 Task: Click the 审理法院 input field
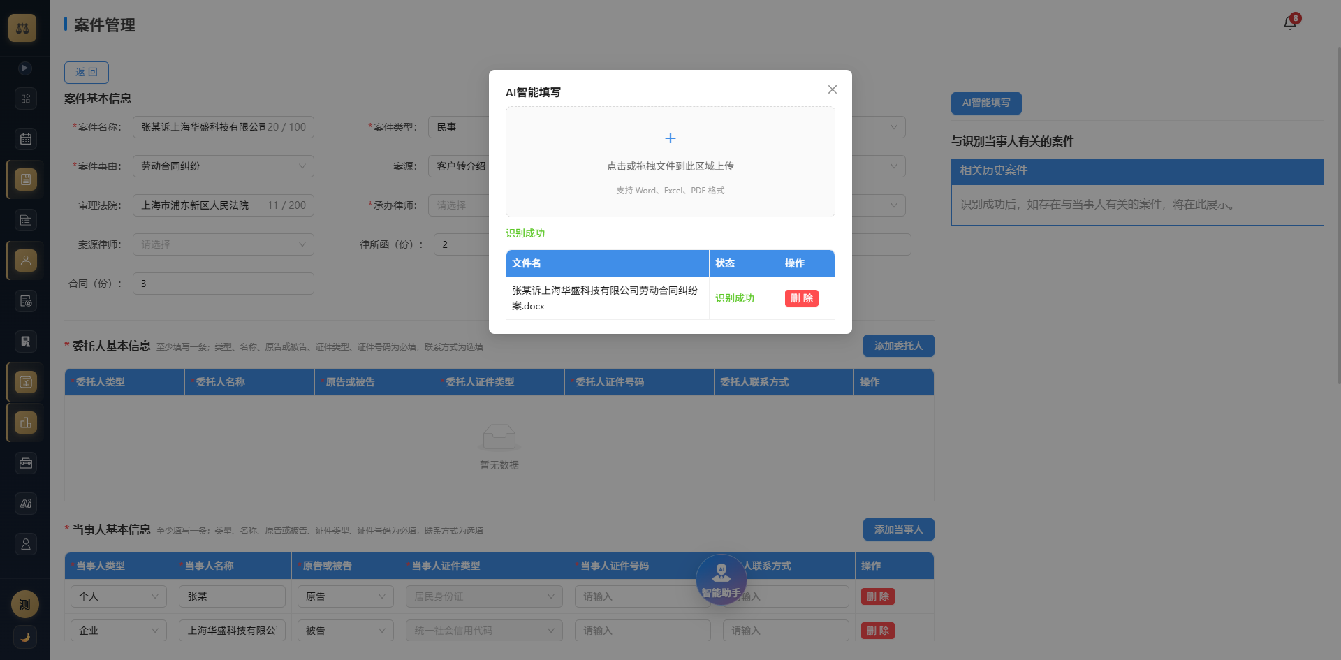(x=223, y=205)
